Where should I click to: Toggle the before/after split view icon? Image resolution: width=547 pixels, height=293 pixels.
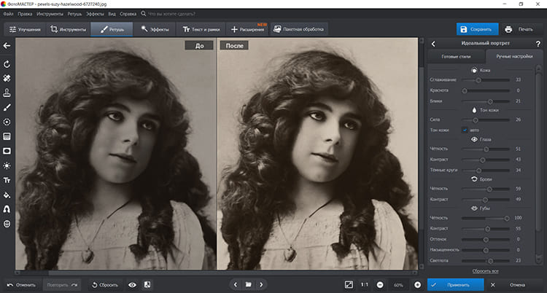[x=147, y=284]
